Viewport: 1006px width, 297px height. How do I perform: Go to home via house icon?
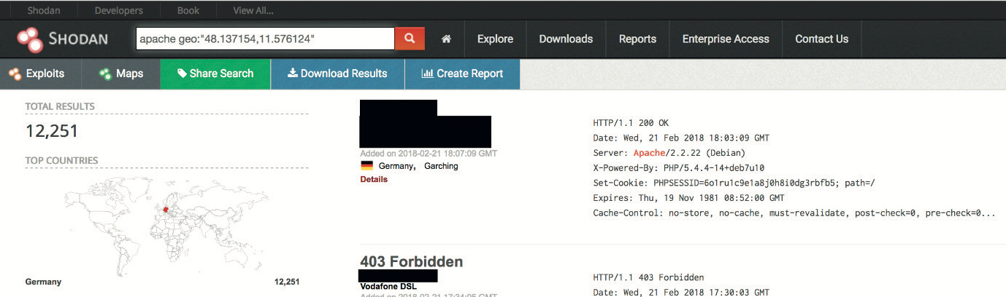click(446, 39)
